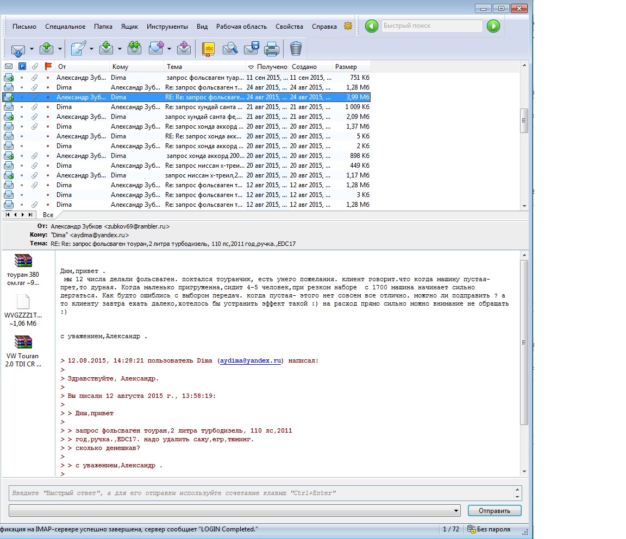The width and height of the screenshot is (626, 539).
Task: Save the message with the floppy envelope icon
Action: pos(252,49)
